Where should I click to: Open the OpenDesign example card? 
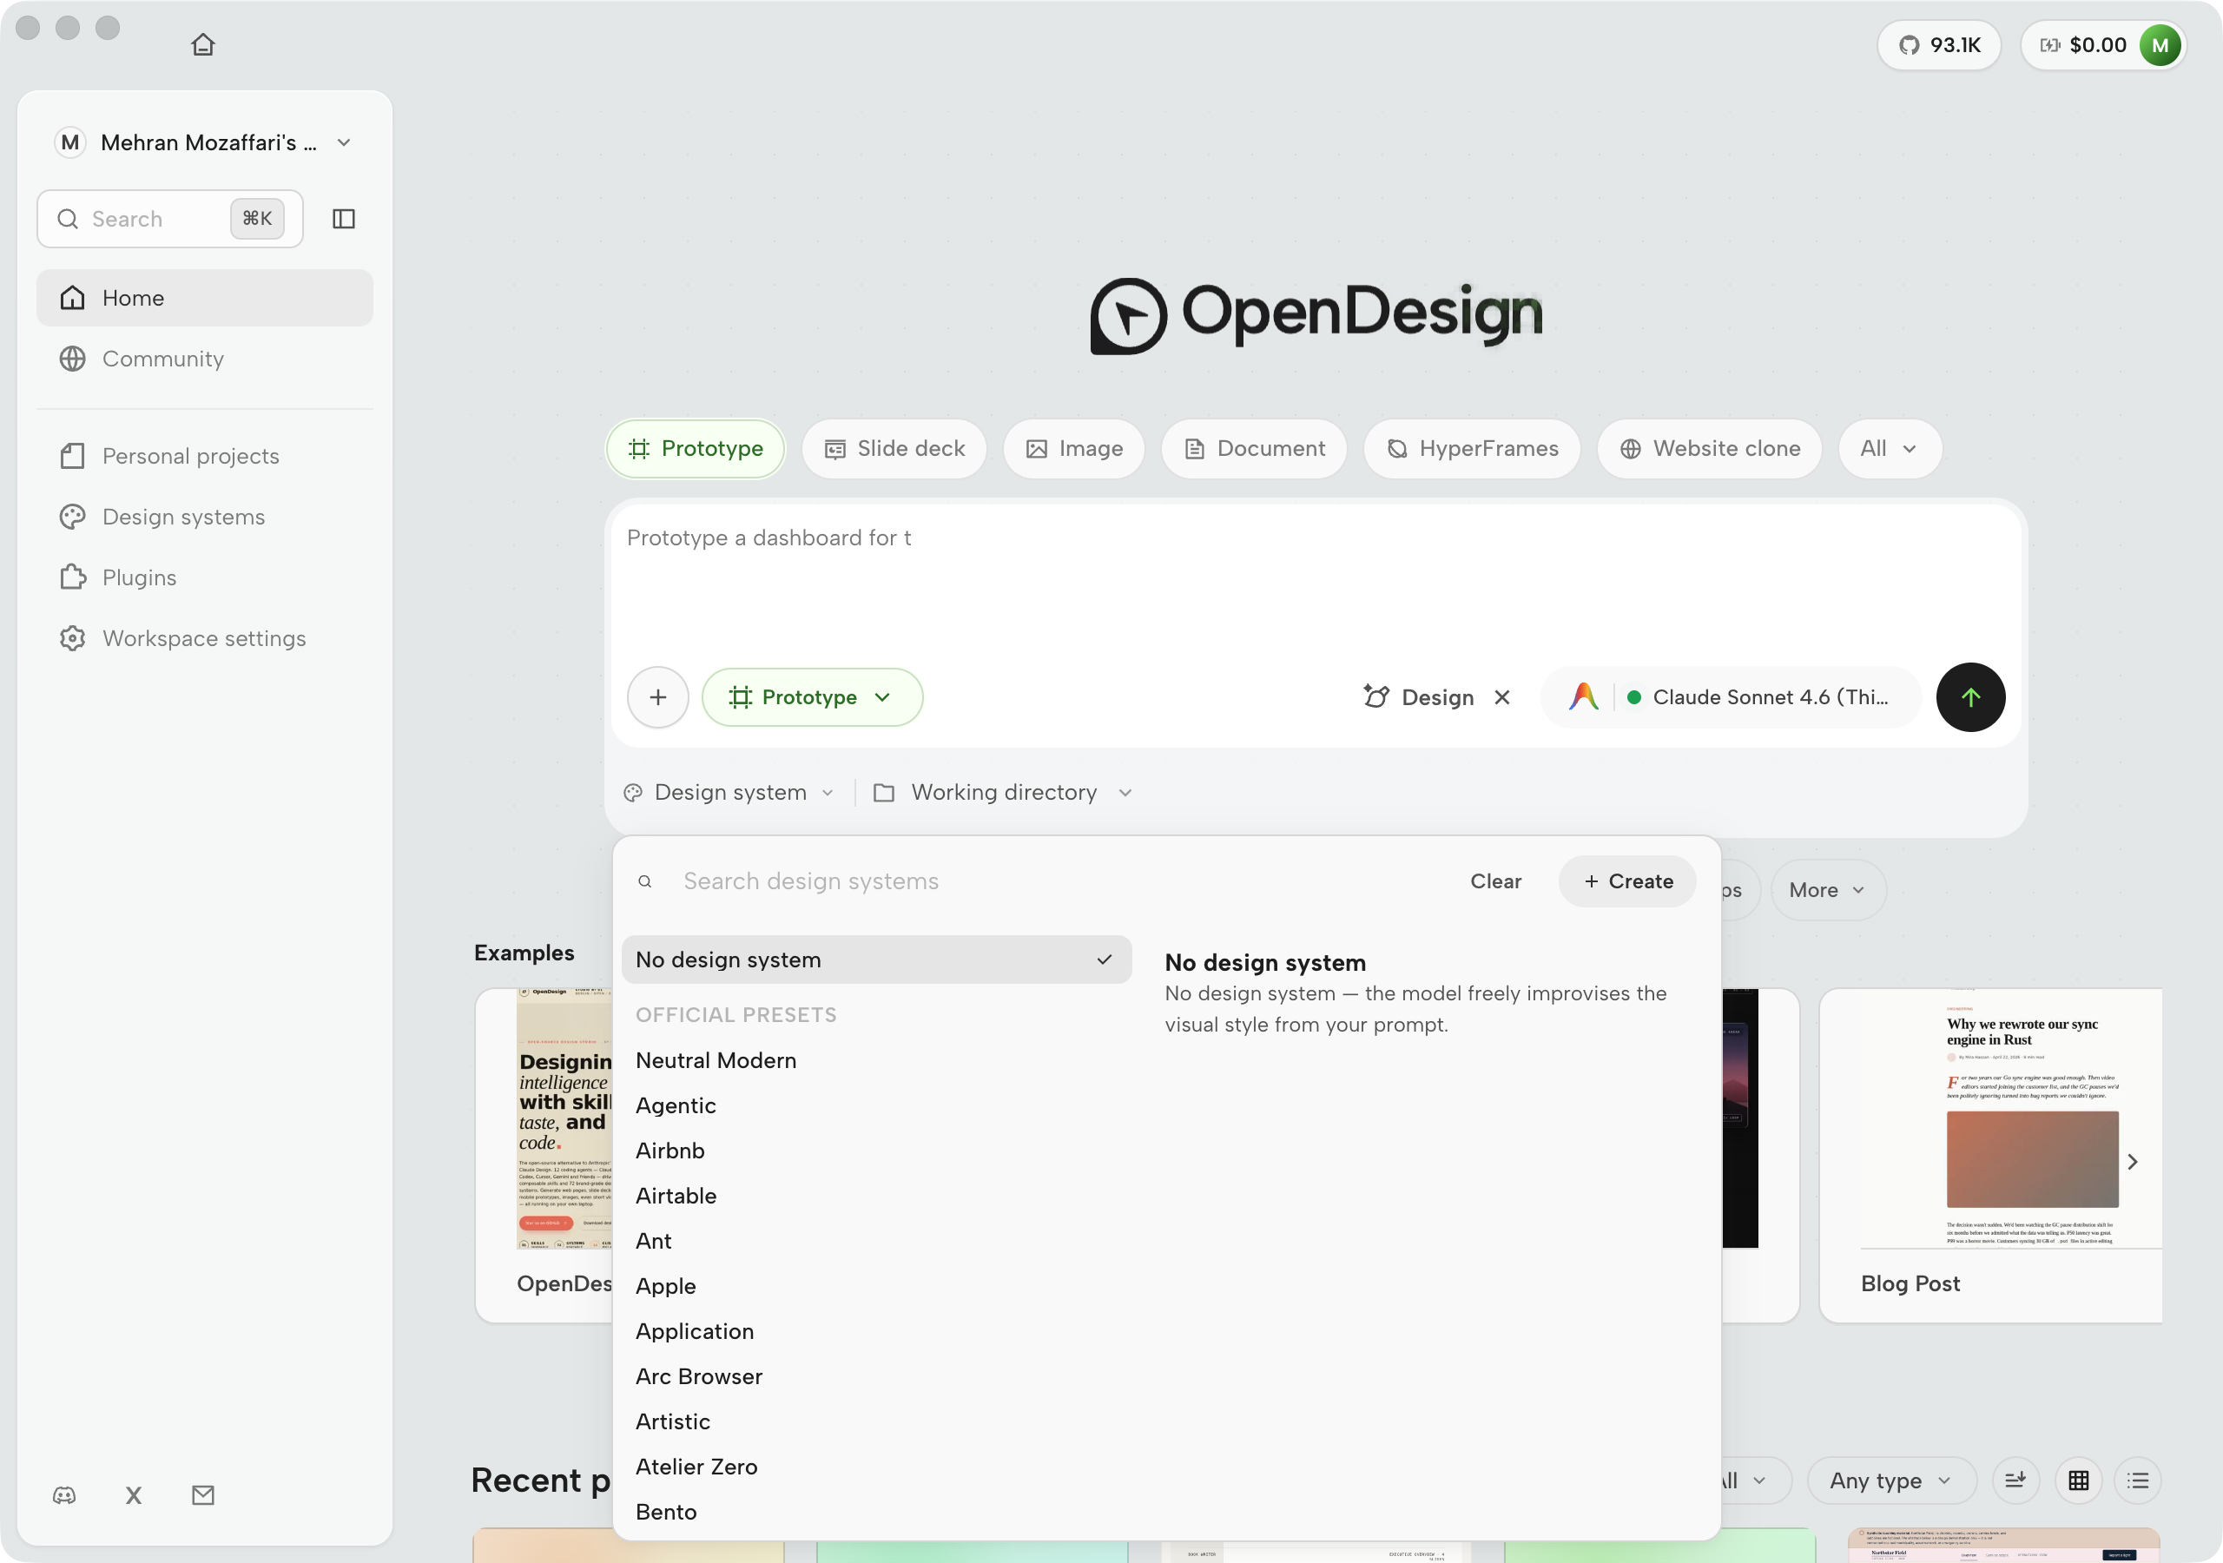544,1154
